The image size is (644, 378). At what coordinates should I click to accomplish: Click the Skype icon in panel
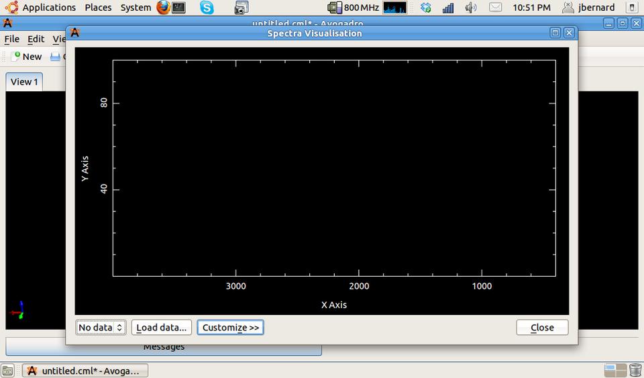click(x=207, y=8)
